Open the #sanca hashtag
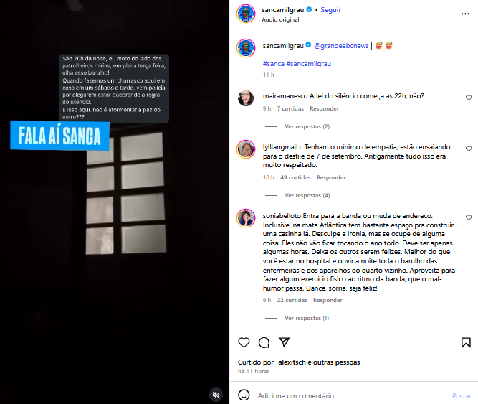The height and width of the screenshot is (404, 478). [274, 64]
